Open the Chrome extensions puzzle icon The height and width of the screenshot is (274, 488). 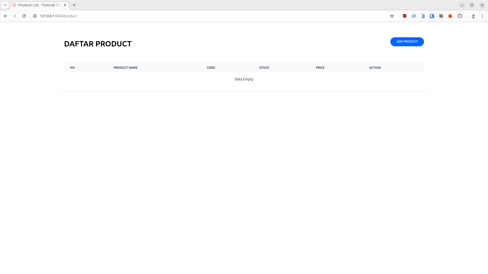click(x=460, y=16)
